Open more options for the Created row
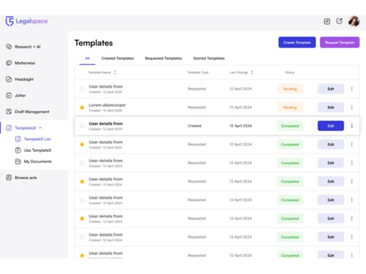Image resolution: width=366 pixels, height=274 pixels. click(351, 126)
